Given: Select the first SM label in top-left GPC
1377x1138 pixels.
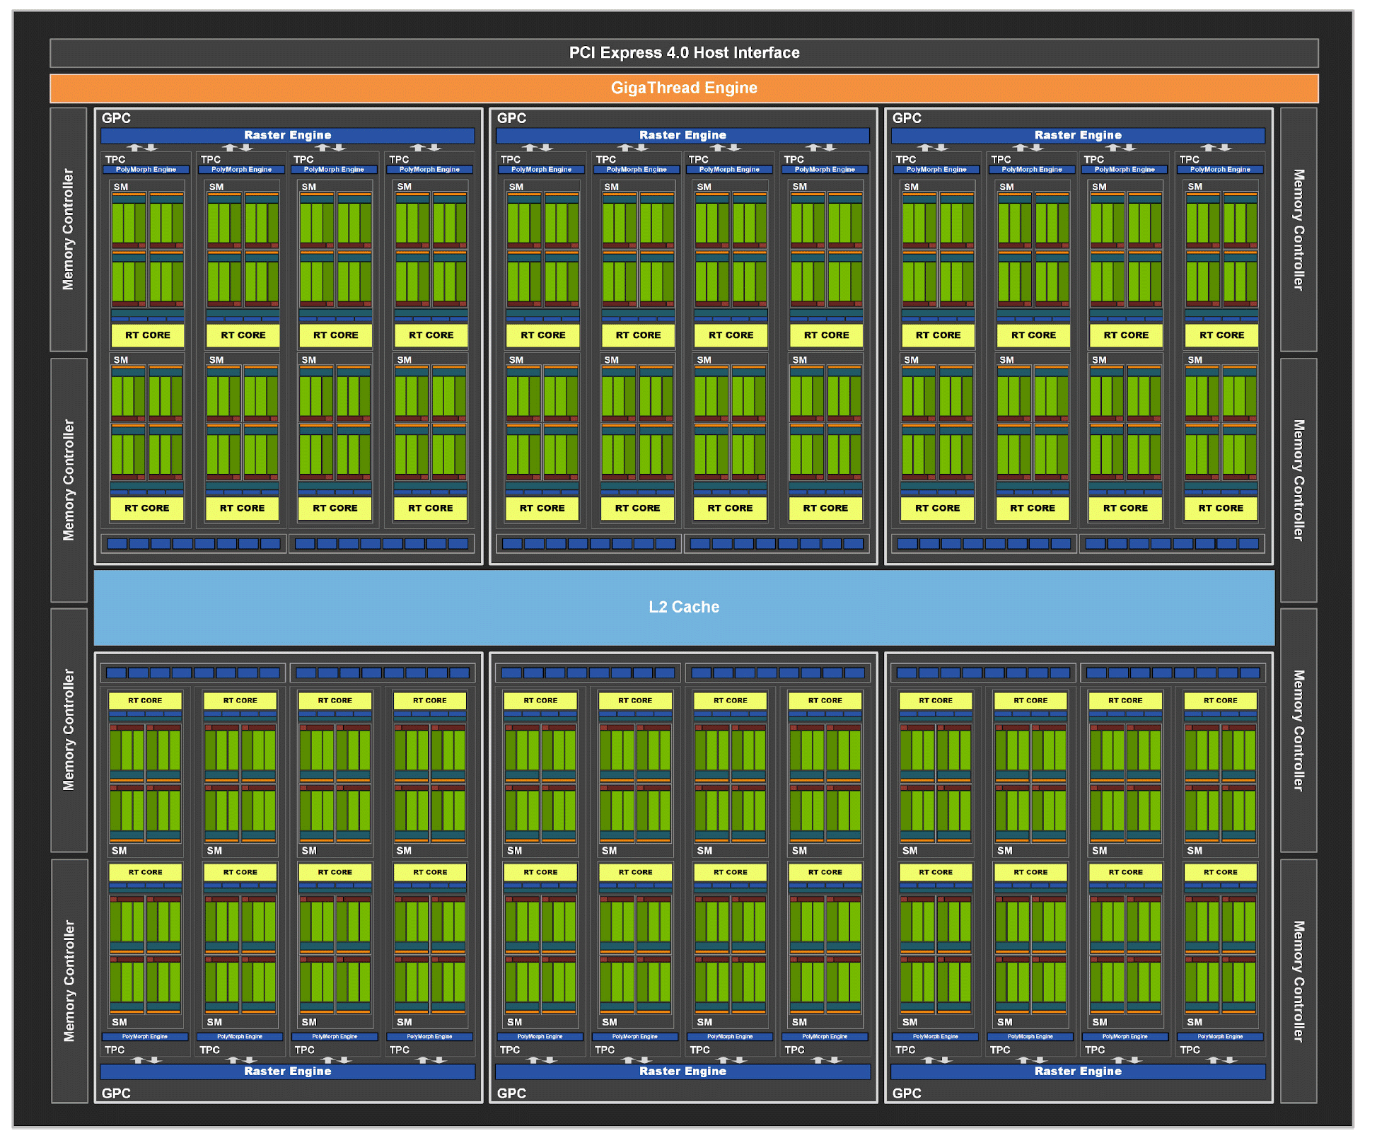Looking at the screenshot, I should point(121,187).
